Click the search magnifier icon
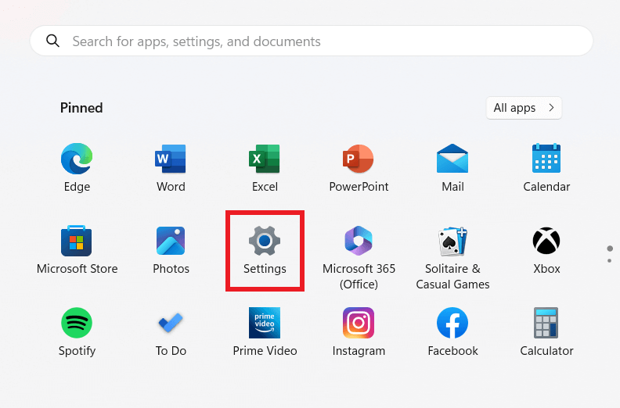 tap(52, 41)
